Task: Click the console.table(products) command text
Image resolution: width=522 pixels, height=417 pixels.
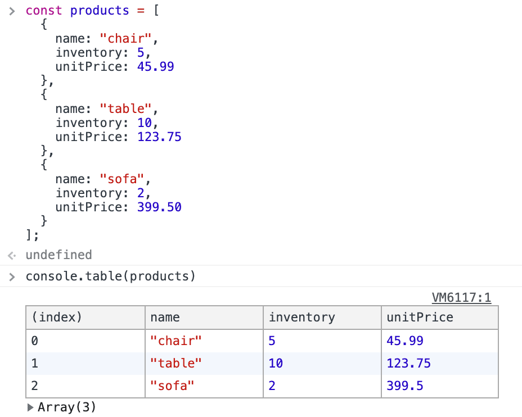Action: point(110,277)
